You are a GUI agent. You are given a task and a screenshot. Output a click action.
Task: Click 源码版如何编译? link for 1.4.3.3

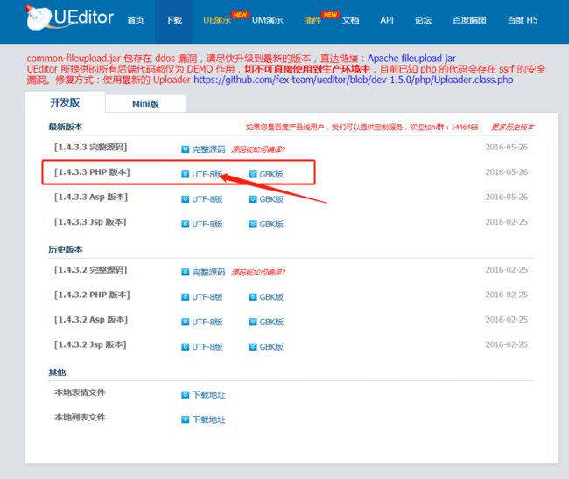point(258,149)
